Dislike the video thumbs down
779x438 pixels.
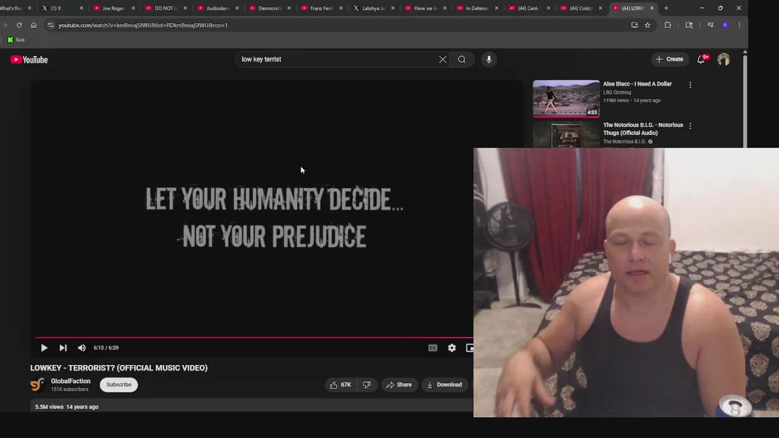[366, 384]
